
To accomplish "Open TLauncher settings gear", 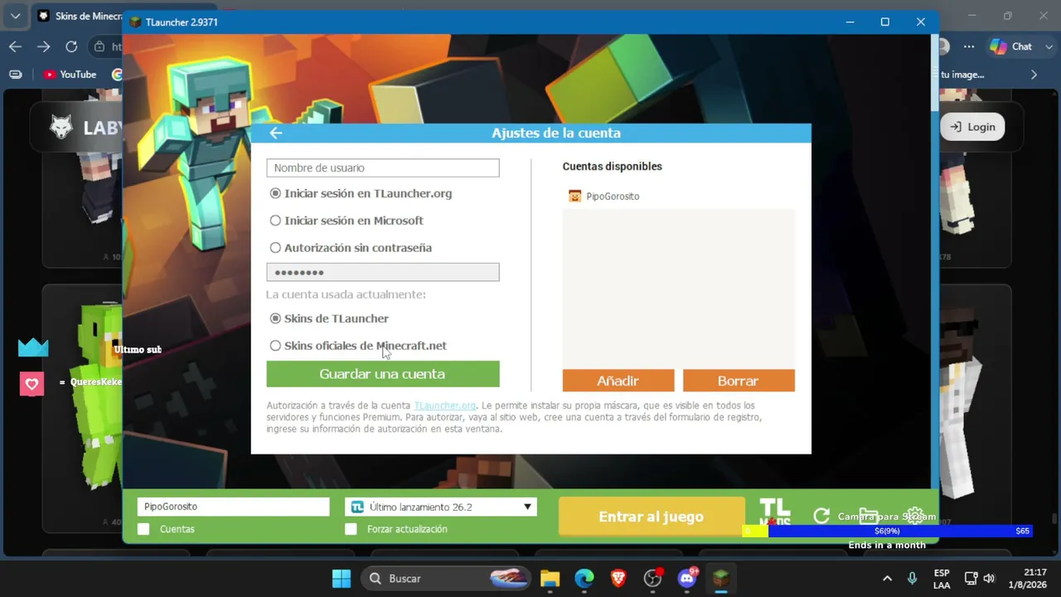I will point(915,516).
